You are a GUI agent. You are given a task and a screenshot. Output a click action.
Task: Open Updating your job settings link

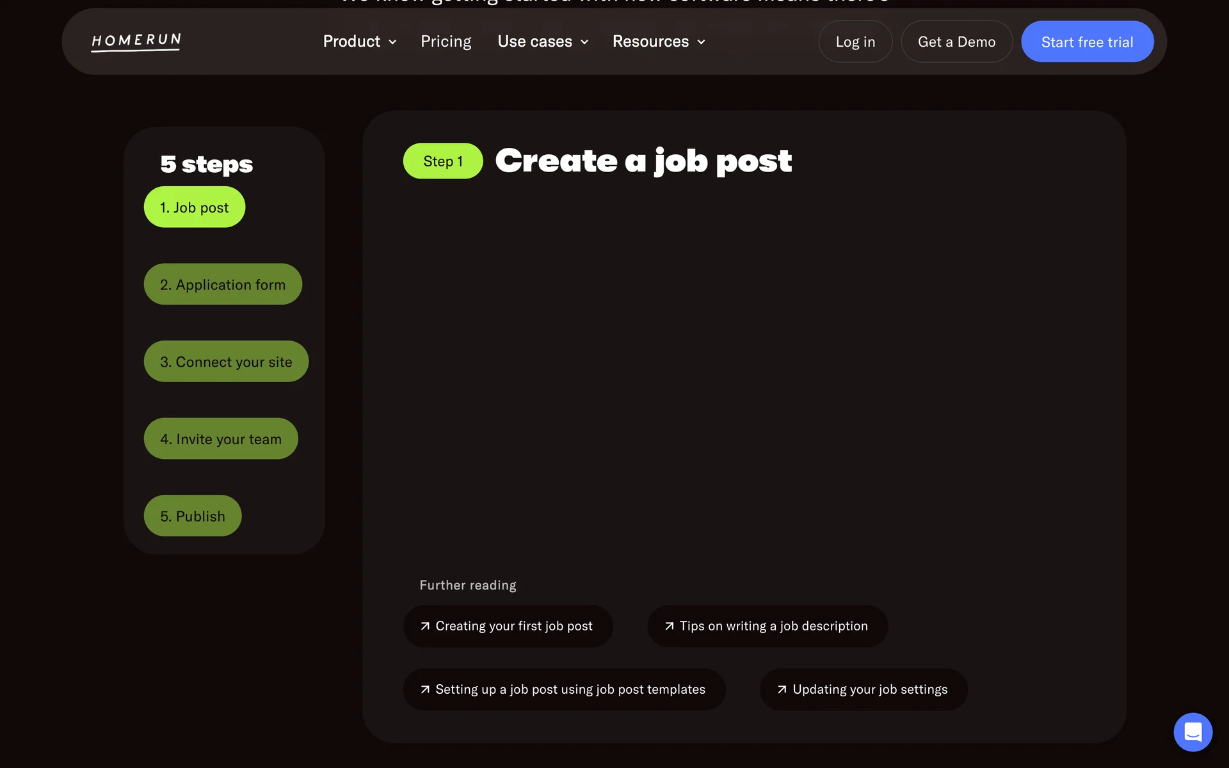869,689
